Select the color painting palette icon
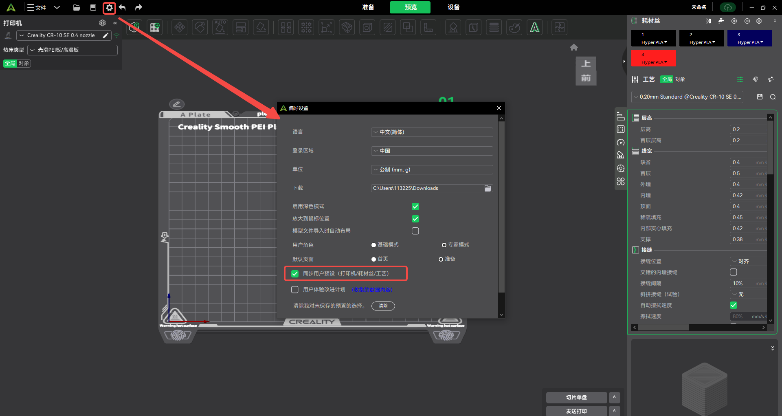This screenshot has width=782, height=416. (x=514, y=27)
